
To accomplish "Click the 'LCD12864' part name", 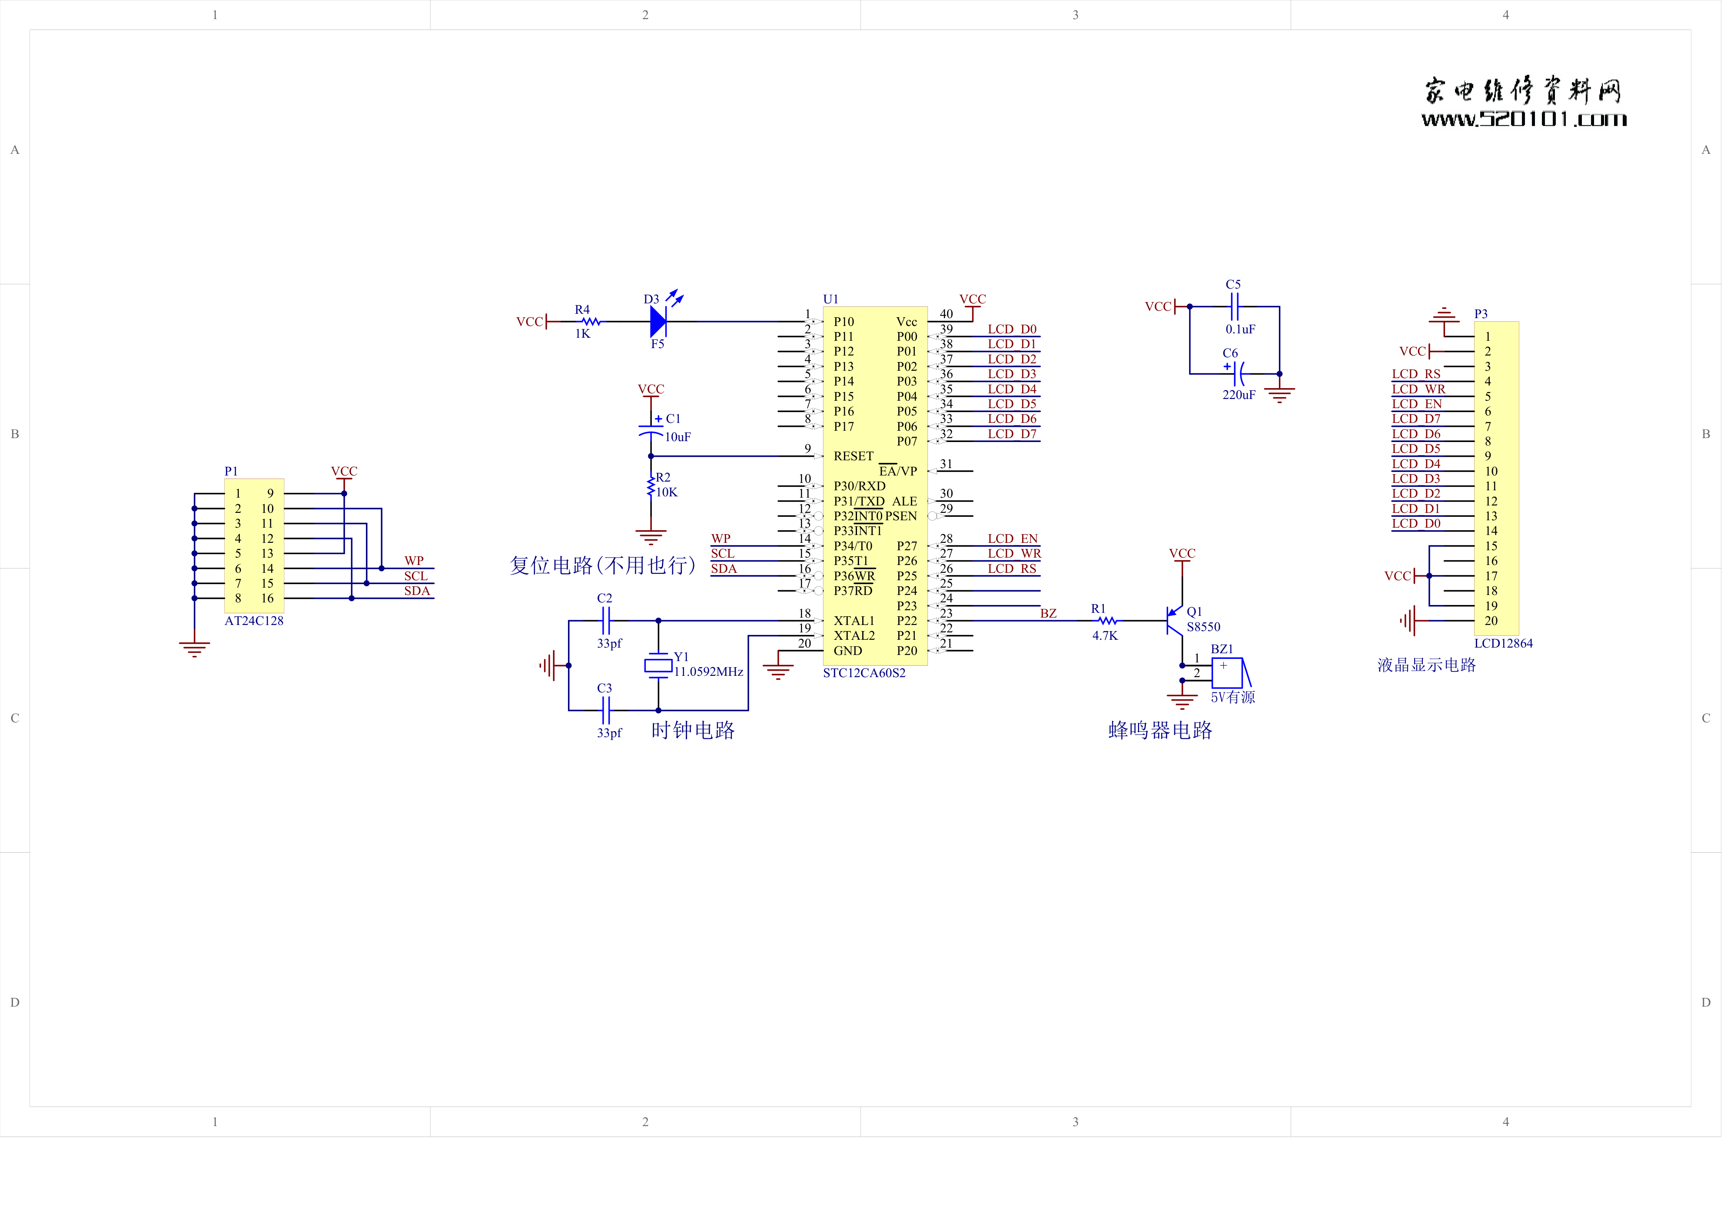I will 1505,644.
